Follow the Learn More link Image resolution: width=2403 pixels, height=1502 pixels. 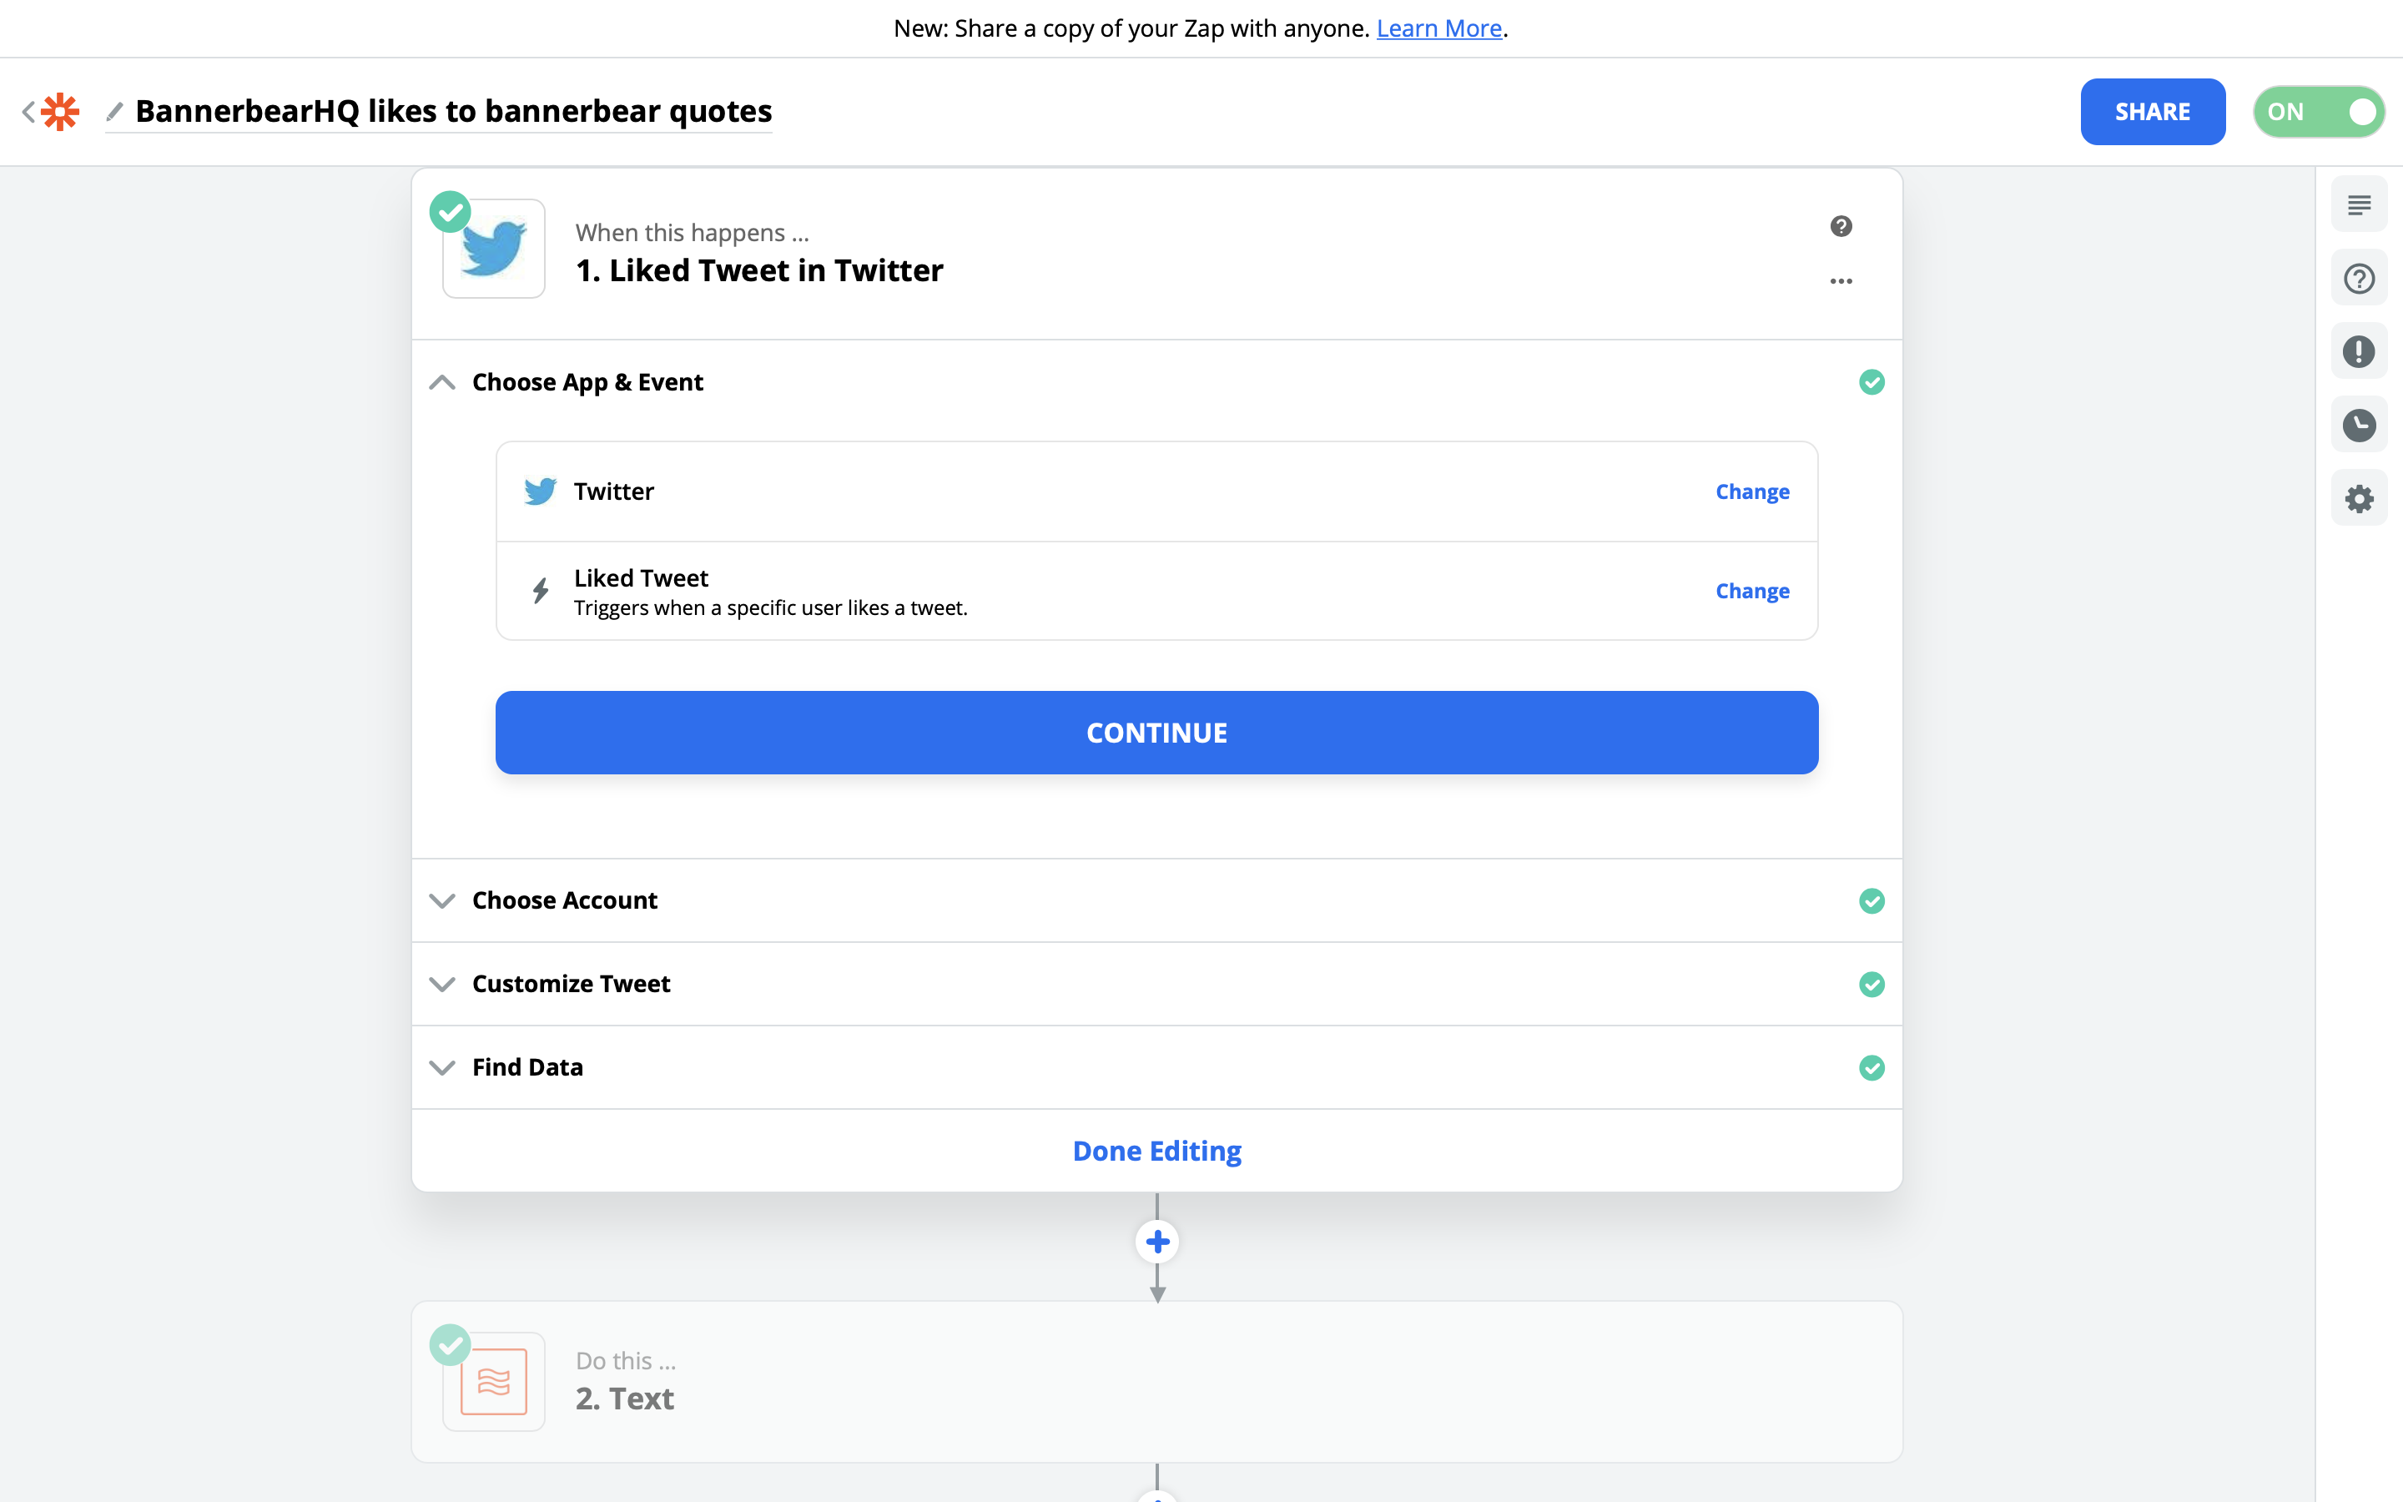(x=1438, y=29)
